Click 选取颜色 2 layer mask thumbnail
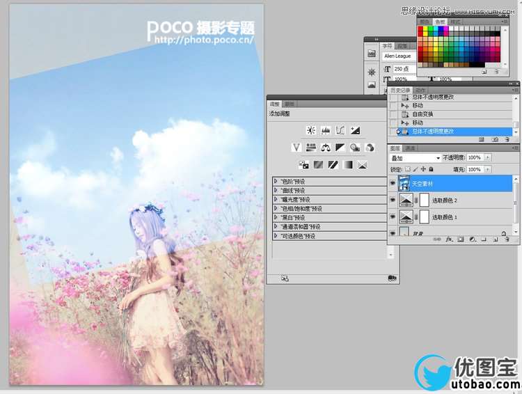 tap(424, 200)
